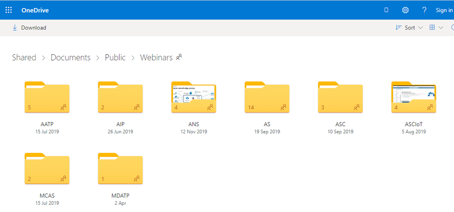Viewport: 454px width, 212px height.
Task: Open the Sort dropdown
Action: tap(409, 28)
